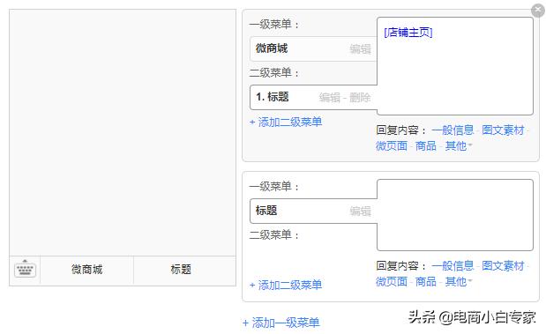546x334 pixels.
Task: Select the 微商城 first-level menu item
Action: pos(313,48)
